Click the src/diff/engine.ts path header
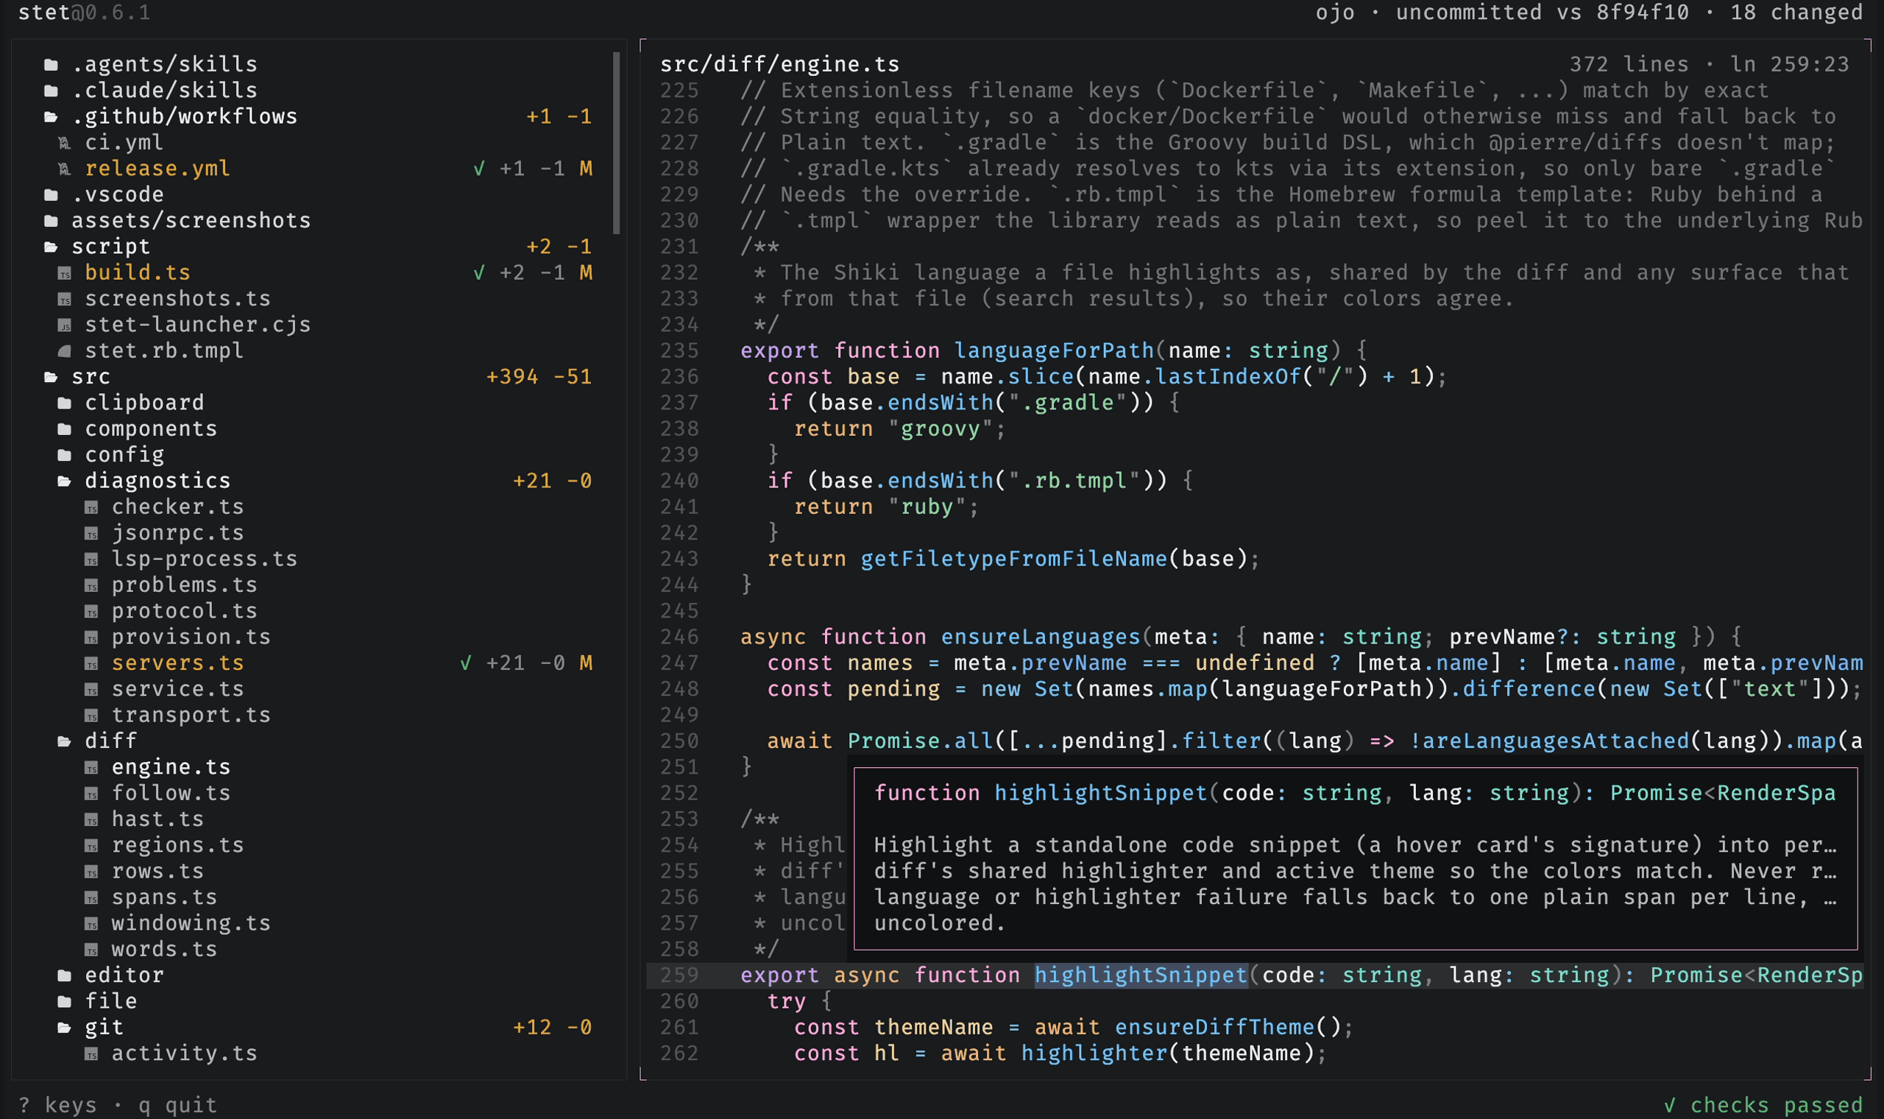This screenshot has width=1884, height=1119. [x=780, y=65]
